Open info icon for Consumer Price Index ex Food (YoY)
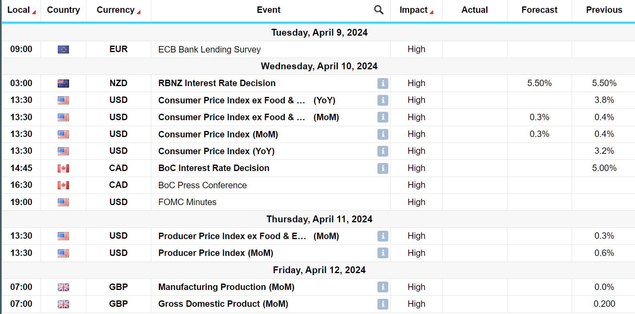The width and height of the screenshot is (635, 314). [x=383, y=100]
